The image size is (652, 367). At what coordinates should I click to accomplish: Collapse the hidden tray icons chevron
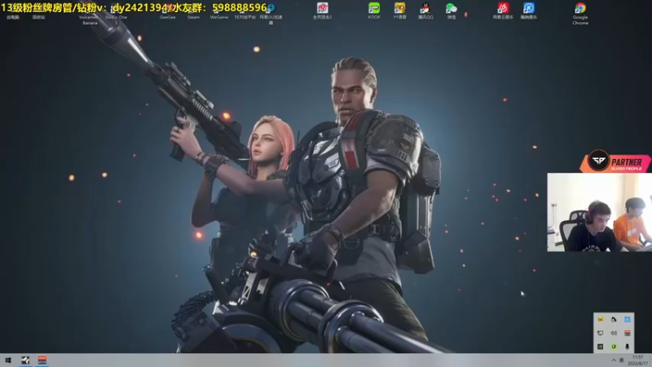tap(614, 360)
